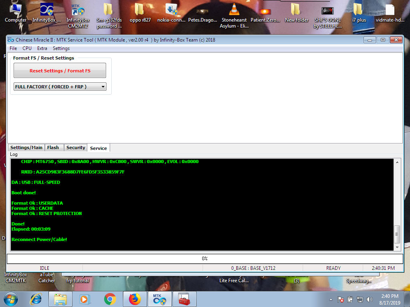Click the 'Reconnect Power/Cable!' log line
Image resolution: width=410 pixels, height=307 pixels.
pos(39,239)
